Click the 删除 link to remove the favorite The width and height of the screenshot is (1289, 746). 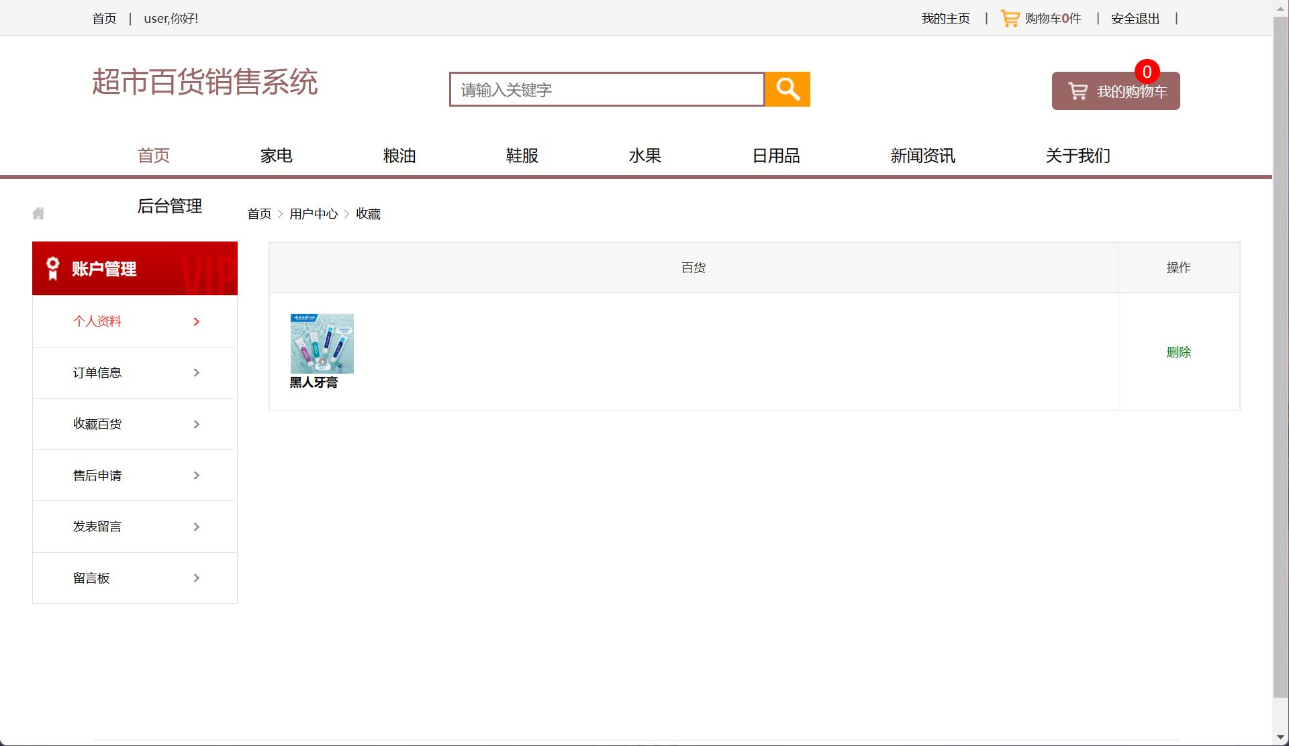(1178, 352)
